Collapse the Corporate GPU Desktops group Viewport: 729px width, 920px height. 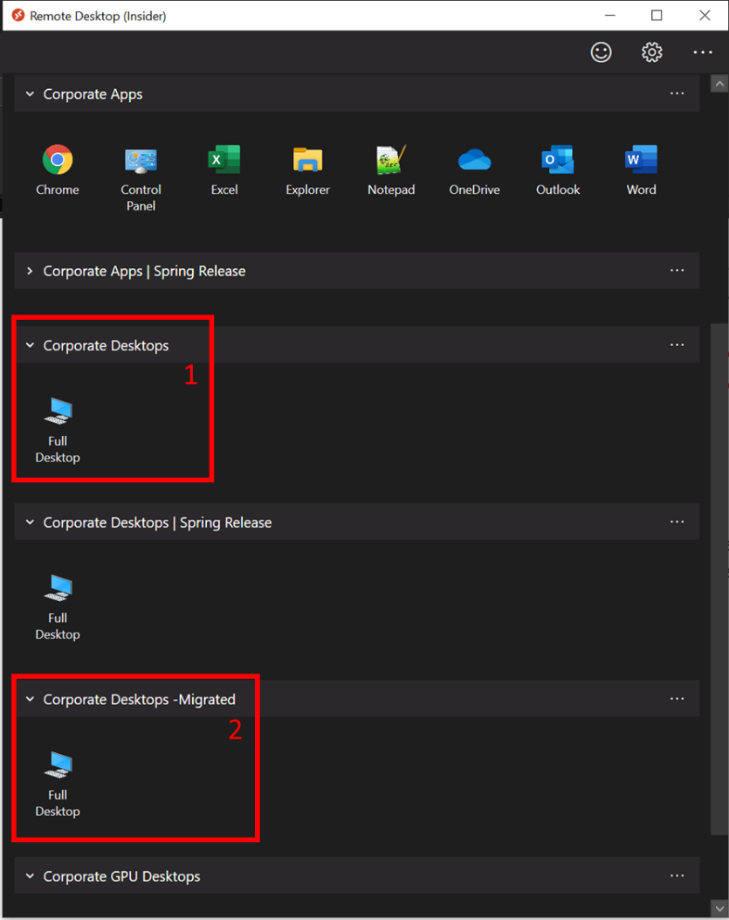30,876
